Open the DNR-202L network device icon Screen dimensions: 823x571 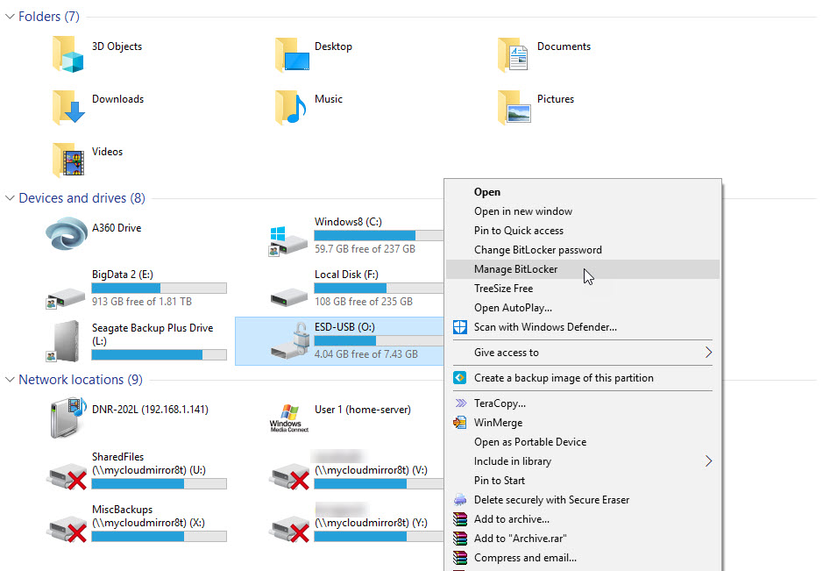pos(67,418)
